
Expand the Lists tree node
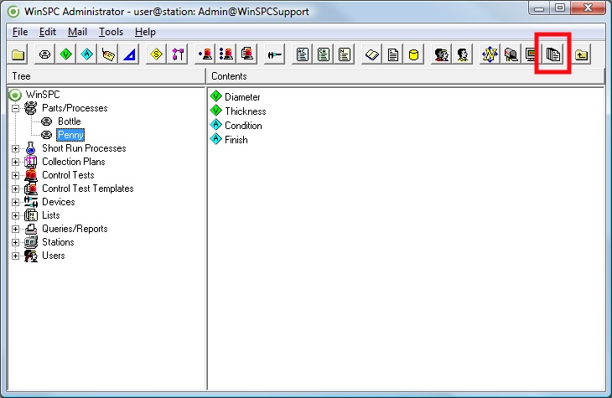15,216
